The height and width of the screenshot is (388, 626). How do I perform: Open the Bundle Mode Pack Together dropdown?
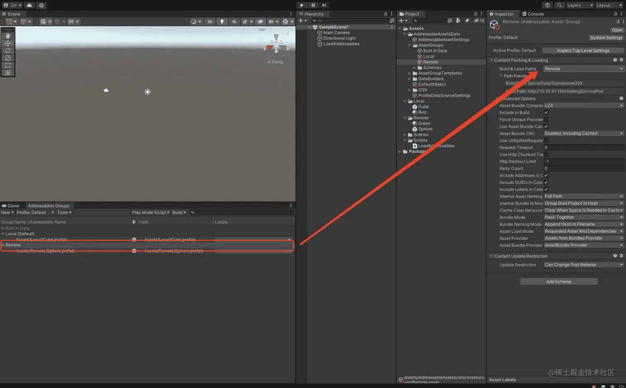pyautogui.click(x=583, y=217)
